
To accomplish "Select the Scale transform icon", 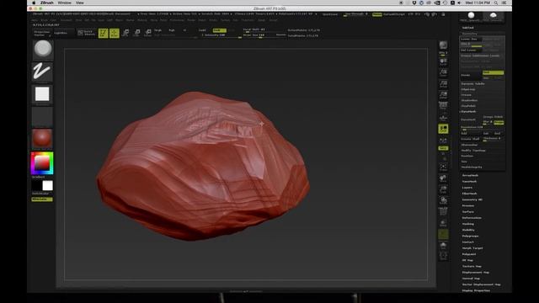I will point(136,33).
